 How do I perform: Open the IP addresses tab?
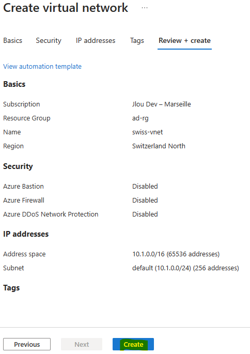(x=96, y=41)
